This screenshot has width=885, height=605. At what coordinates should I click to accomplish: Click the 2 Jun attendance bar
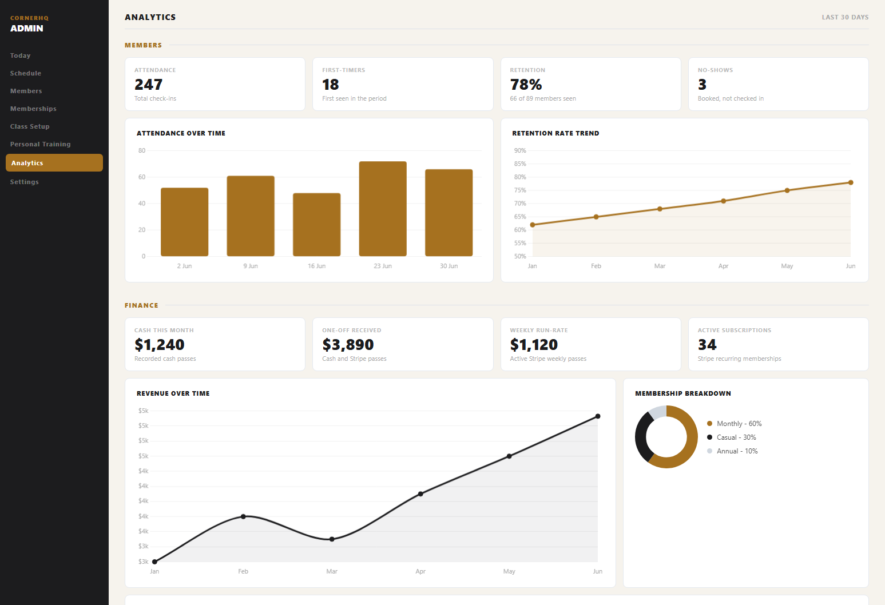[x=184, y=222]
